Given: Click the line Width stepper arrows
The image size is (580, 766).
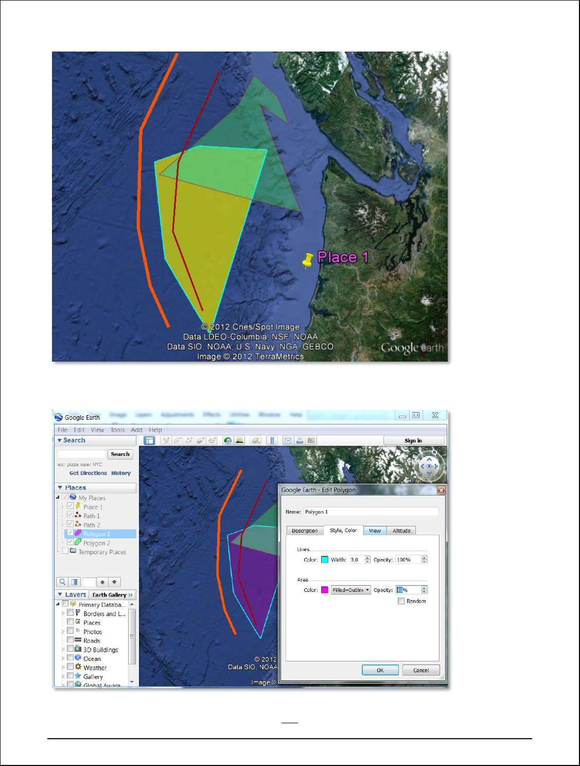Looking at the screenshot, I should [x=367, y=560].
